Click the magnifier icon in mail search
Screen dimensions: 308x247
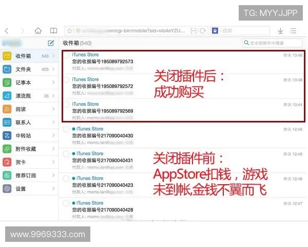[246, 43]
